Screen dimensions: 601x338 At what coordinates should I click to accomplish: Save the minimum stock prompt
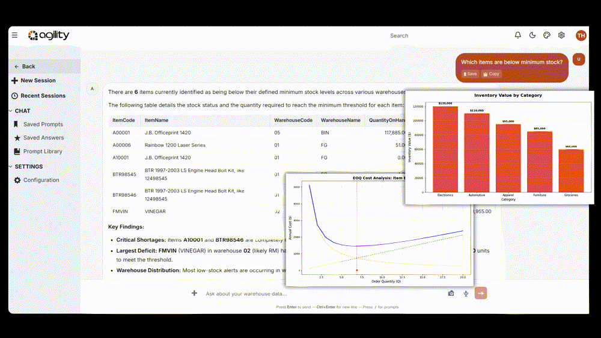(470, 74)
